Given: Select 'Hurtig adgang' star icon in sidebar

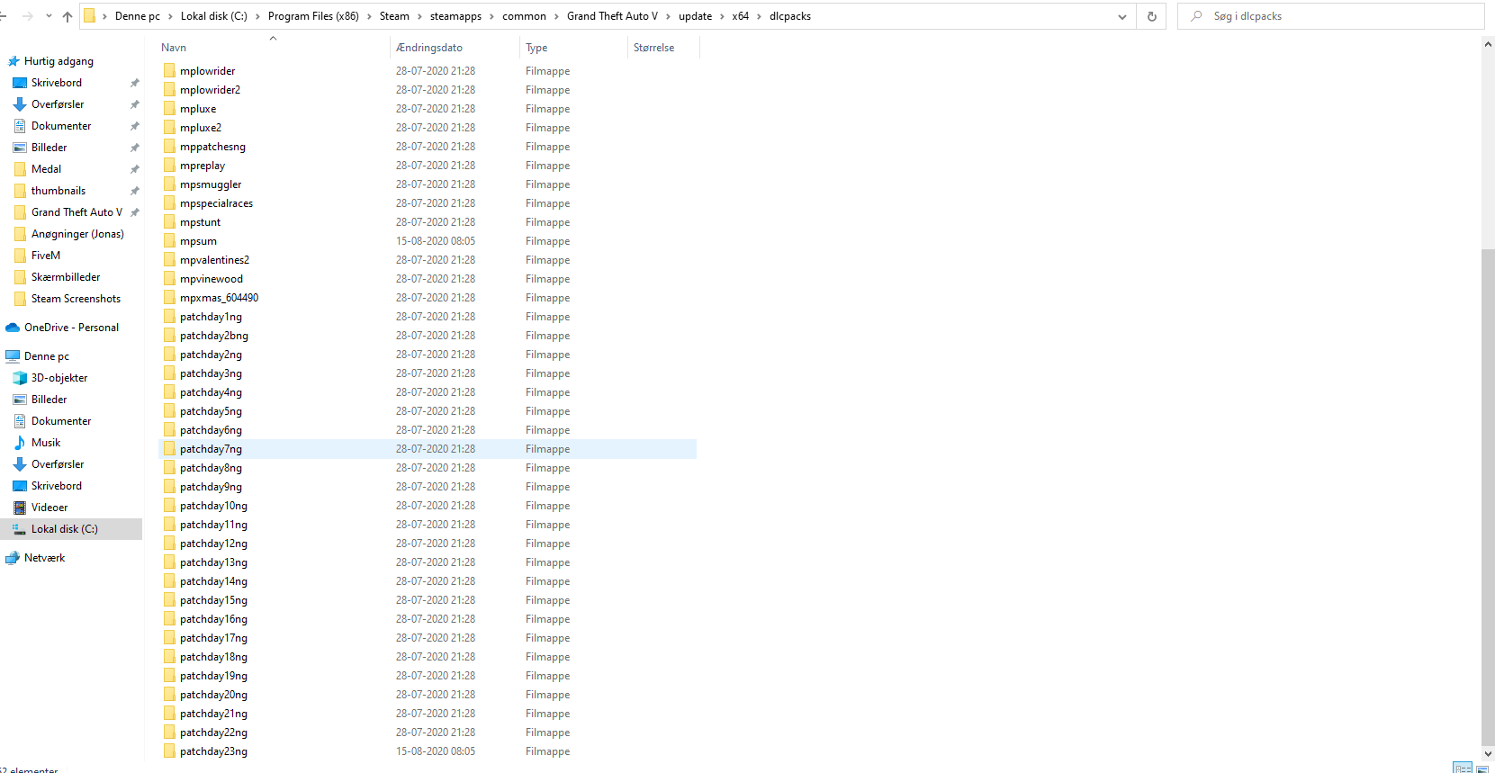Looking at the screenshot, I should pos(14,61).
